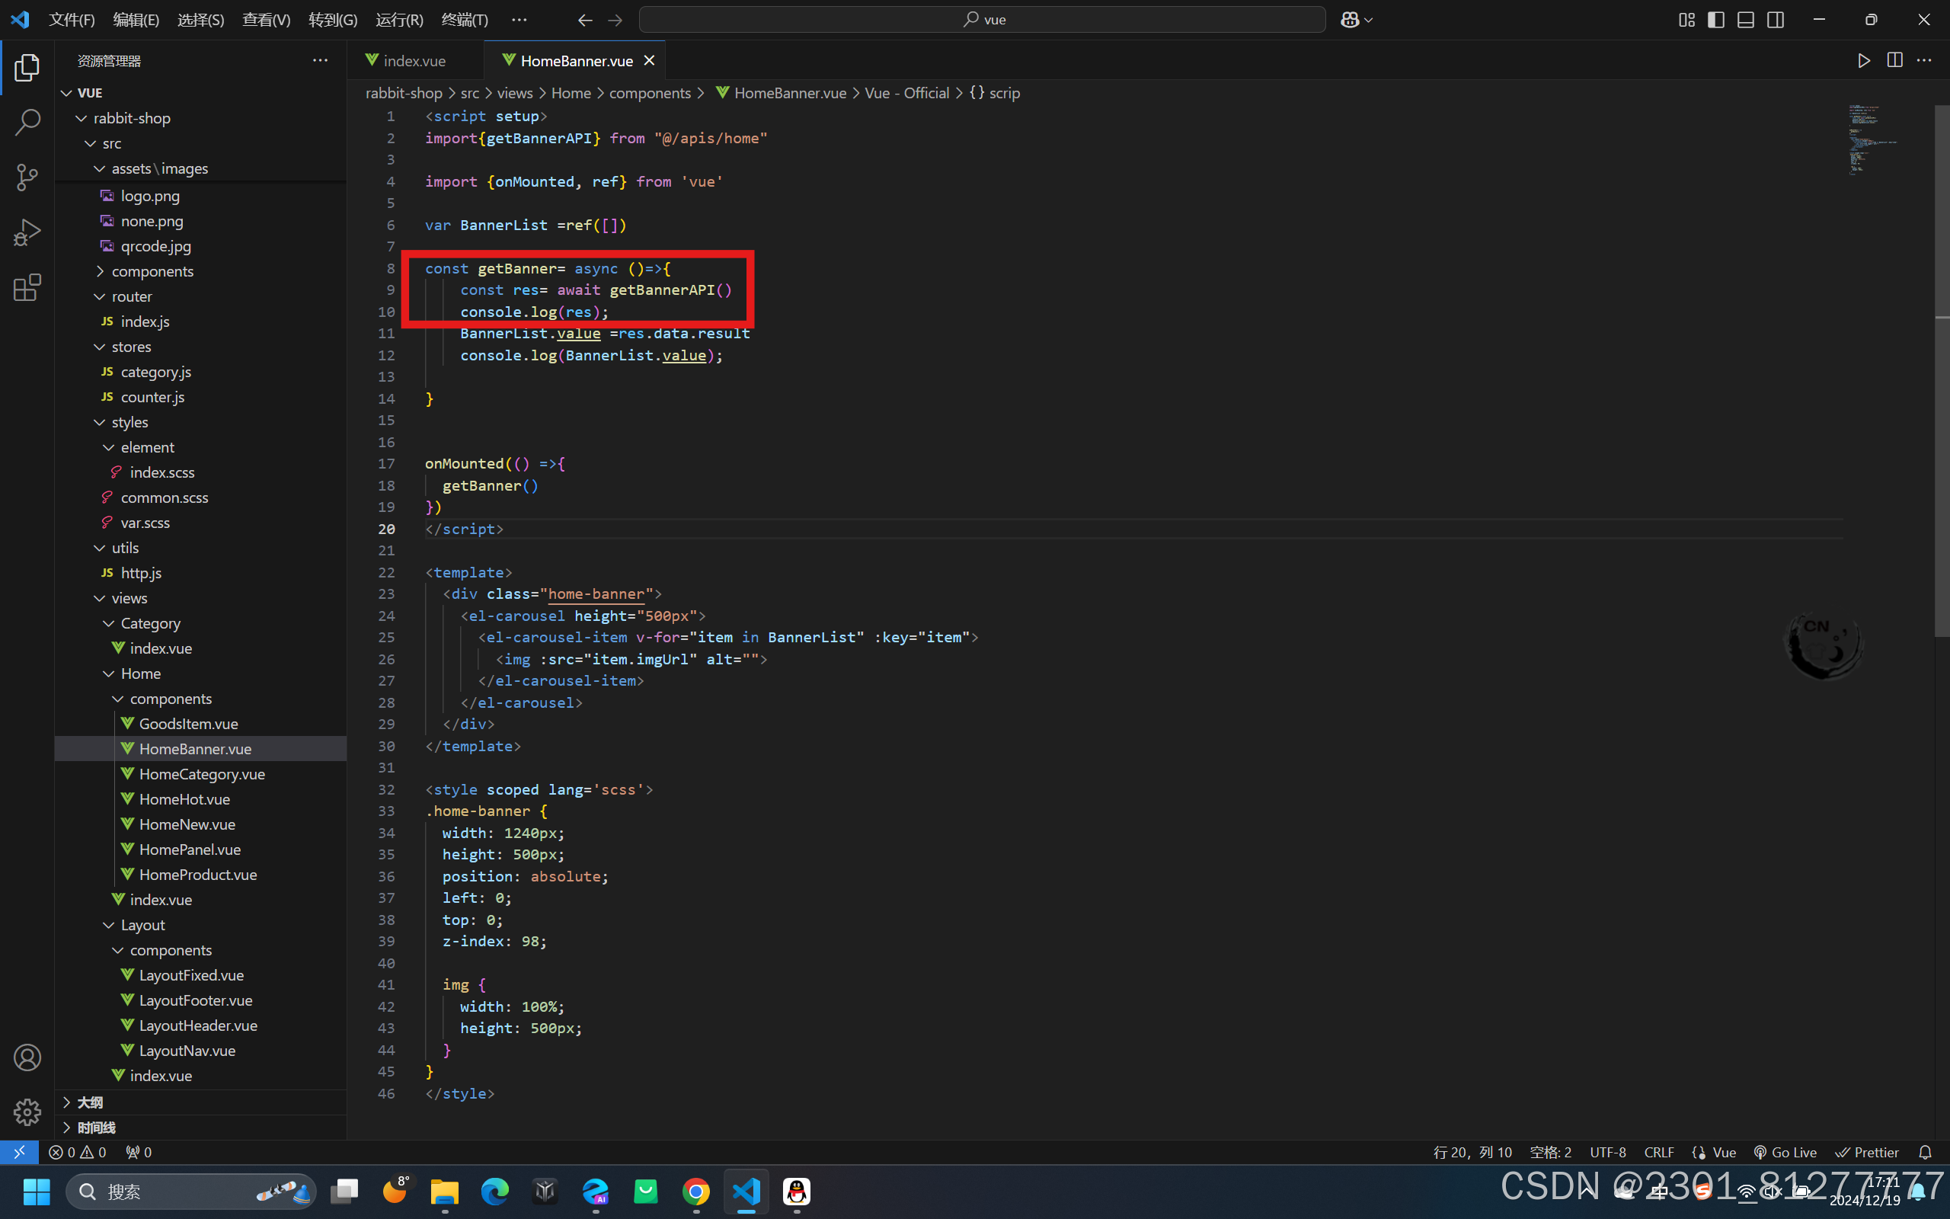Open the Accounts menu icon
Viewport: 1950px width, 1219px height.
tap(27, 1057)
